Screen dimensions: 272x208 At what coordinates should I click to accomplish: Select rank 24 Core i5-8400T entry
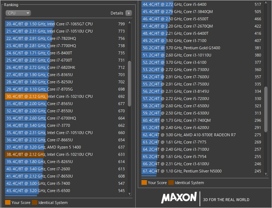coord(65,53)
